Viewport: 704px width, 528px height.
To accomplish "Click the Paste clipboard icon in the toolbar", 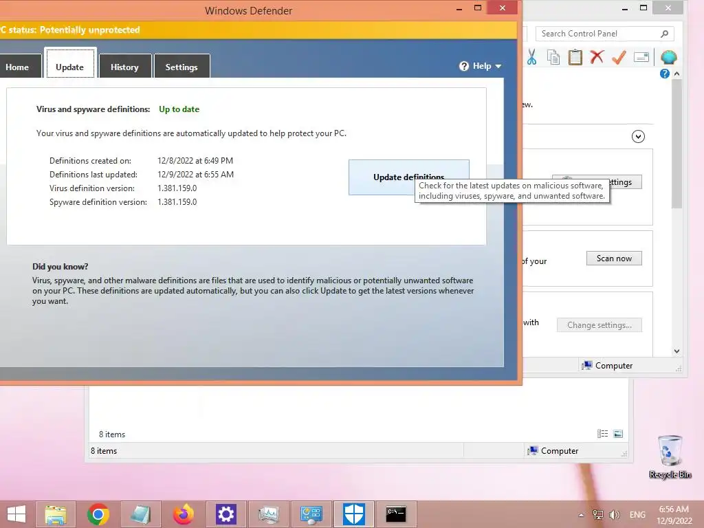I will [x=575, y=57].
